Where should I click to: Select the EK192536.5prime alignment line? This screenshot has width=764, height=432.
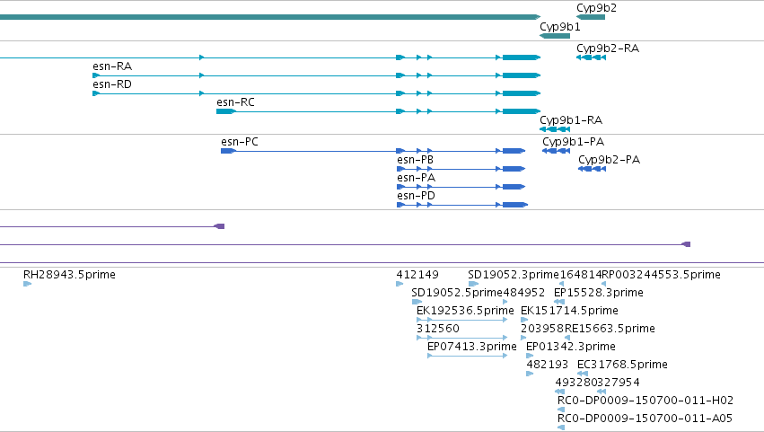point(462,320)
